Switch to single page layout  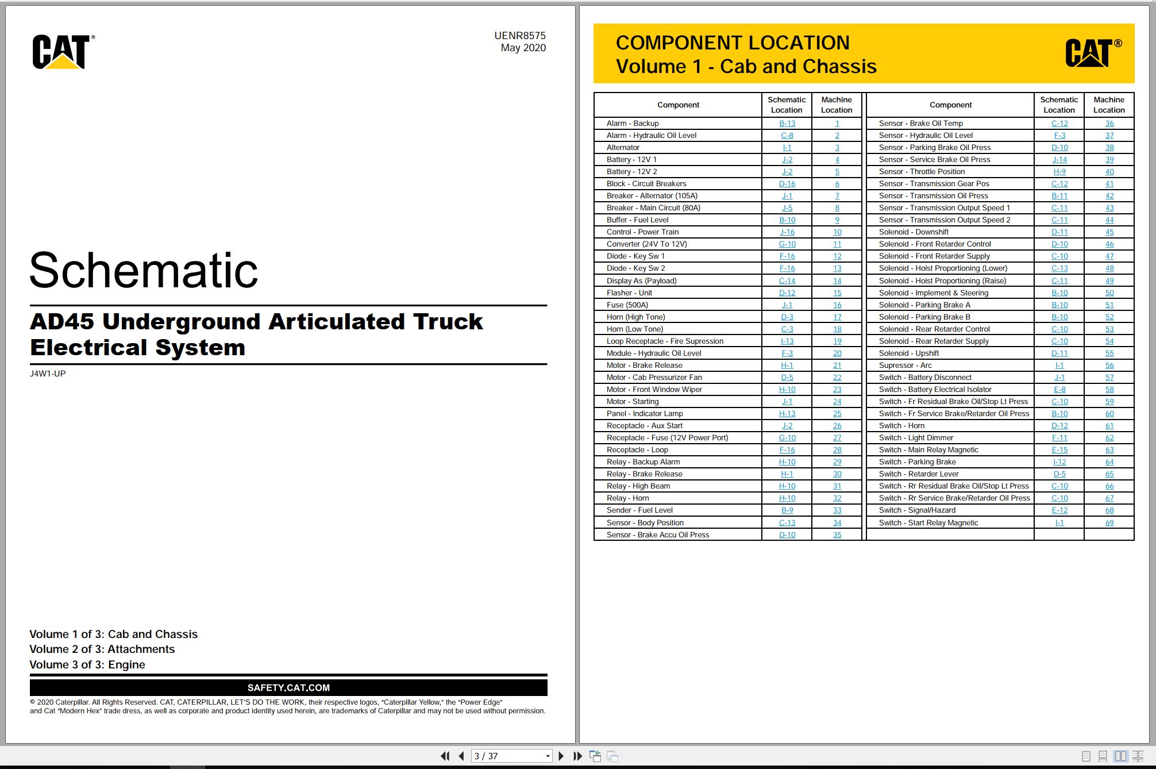1086,756
